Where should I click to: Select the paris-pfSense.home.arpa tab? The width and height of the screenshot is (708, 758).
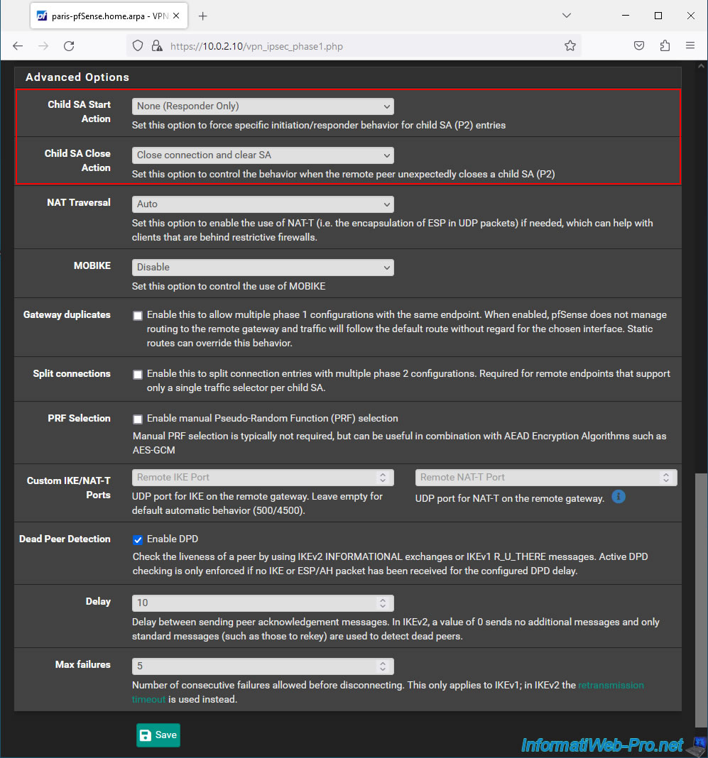point(109,16)
